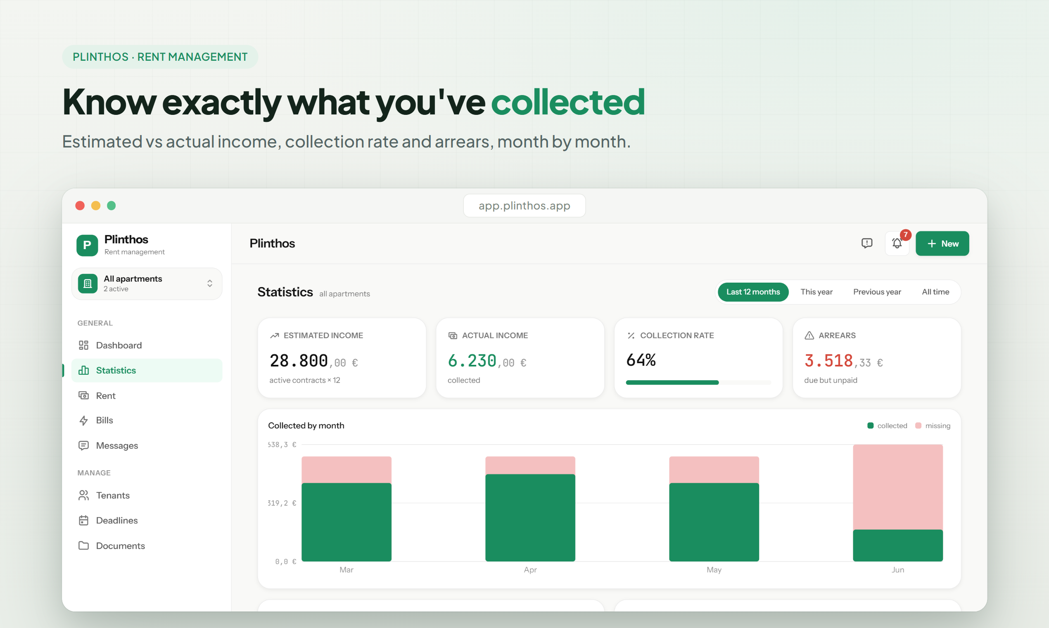The image size is (1049, 628).
Task: Go to Bills section
Action: (147, 420)
